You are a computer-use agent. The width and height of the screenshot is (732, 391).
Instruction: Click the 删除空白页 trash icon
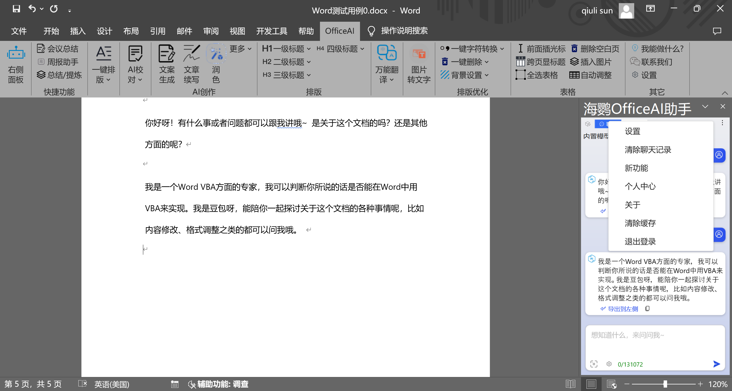(x=574, y=49)
